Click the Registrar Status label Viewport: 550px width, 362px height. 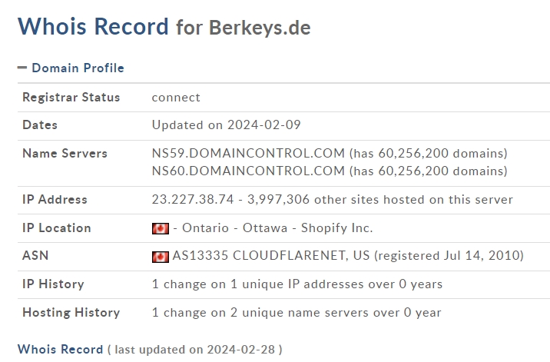pyautogui.click(x=71, y=98)
